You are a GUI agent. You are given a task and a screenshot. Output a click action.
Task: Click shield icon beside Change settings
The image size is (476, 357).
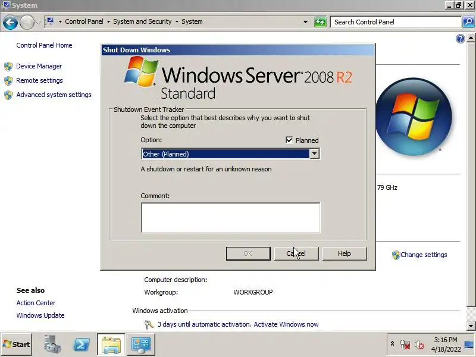[x=396, y=255]
